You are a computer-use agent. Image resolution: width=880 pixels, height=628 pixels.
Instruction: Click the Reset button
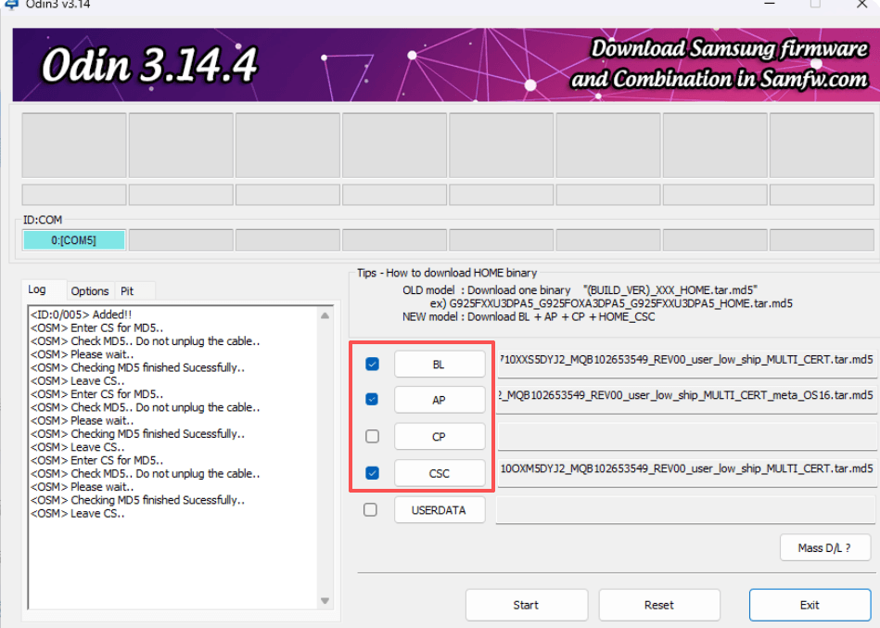pos(659,605)
